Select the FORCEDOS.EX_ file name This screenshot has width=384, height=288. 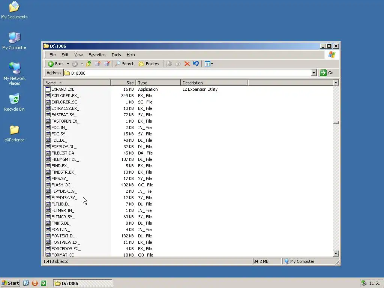66,249
